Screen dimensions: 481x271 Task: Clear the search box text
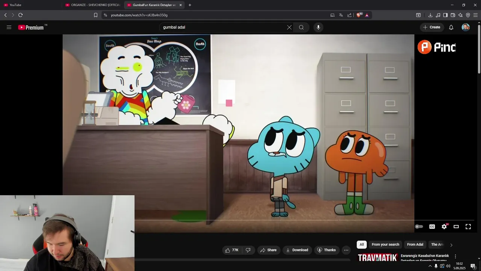point(289,27)
